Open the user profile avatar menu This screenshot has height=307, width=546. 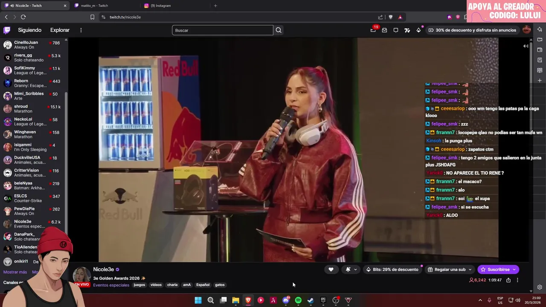pos(526,30)
